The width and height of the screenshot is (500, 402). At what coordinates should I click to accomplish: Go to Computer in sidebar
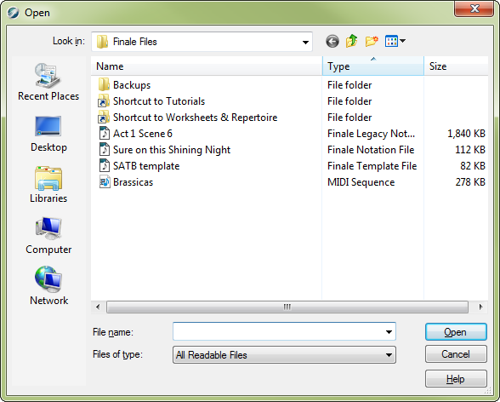[x=48, y=236]
